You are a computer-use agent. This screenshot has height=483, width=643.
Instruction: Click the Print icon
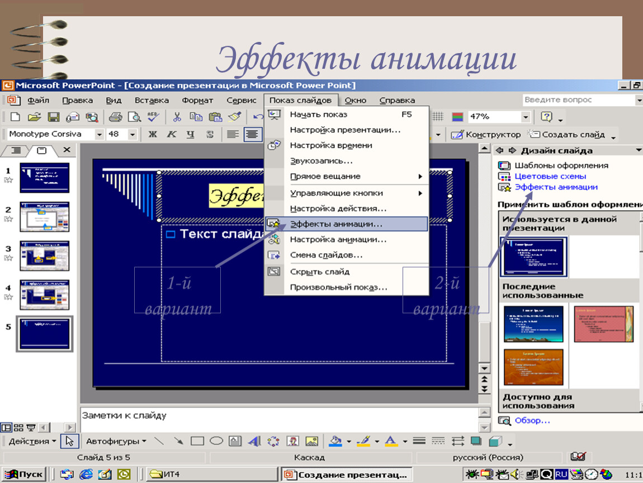click(x=115, y=117)
